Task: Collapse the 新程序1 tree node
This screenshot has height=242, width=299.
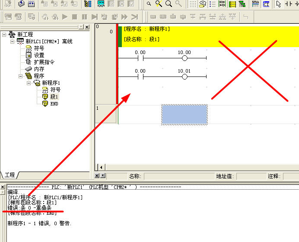Action: click(28, 83)
